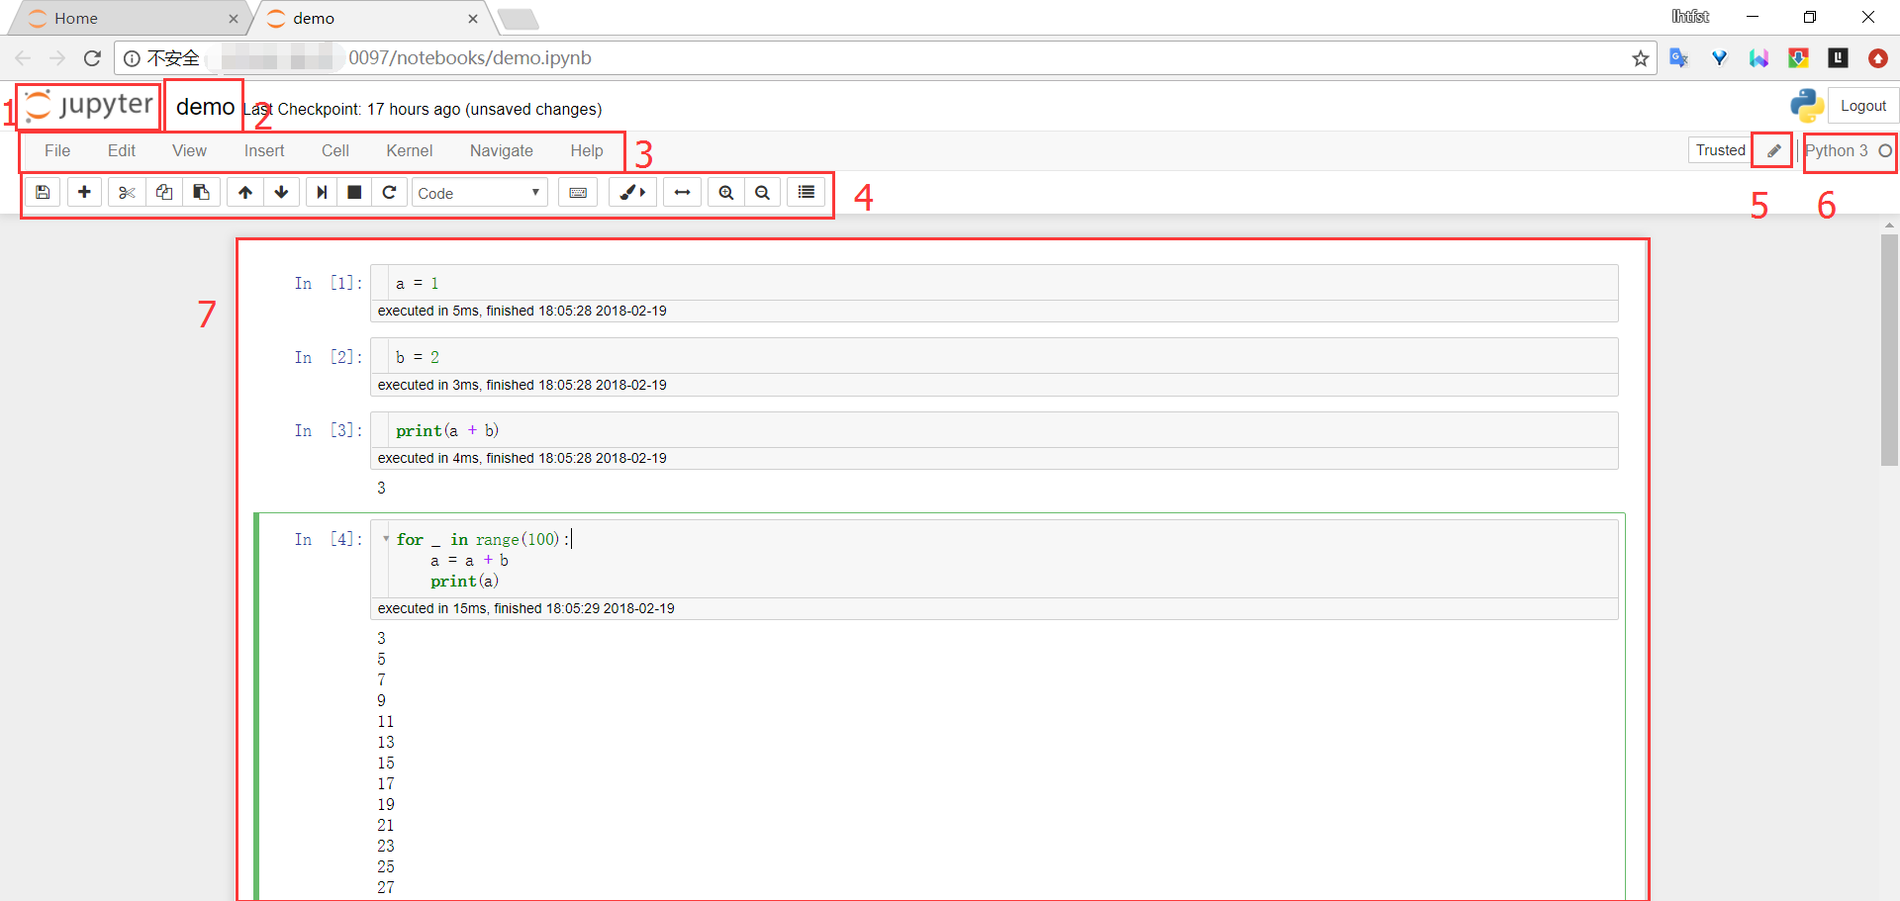The image size is (1900, 901).
Task: Close the demo browser tab
Action: pos(473,18)
